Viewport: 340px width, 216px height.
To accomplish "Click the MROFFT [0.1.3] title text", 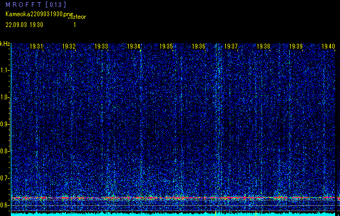I will coord(36,4).
